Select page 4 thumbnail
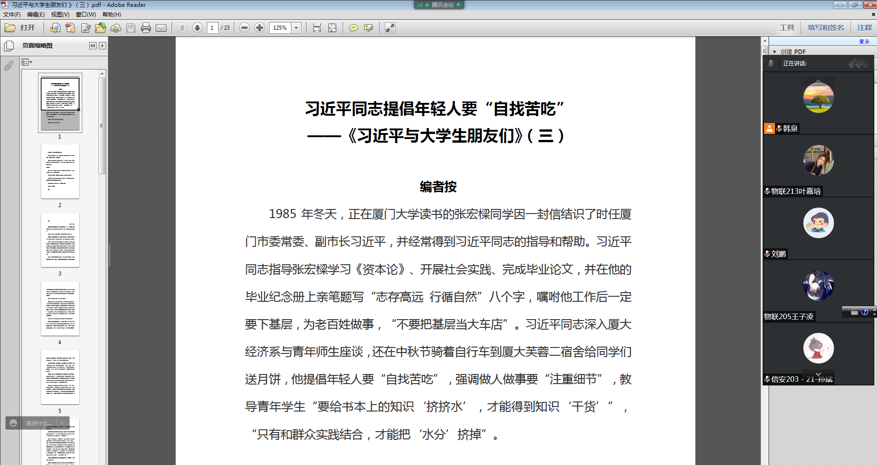This screenshot has height=465, width=877. [x=60, y=309]
